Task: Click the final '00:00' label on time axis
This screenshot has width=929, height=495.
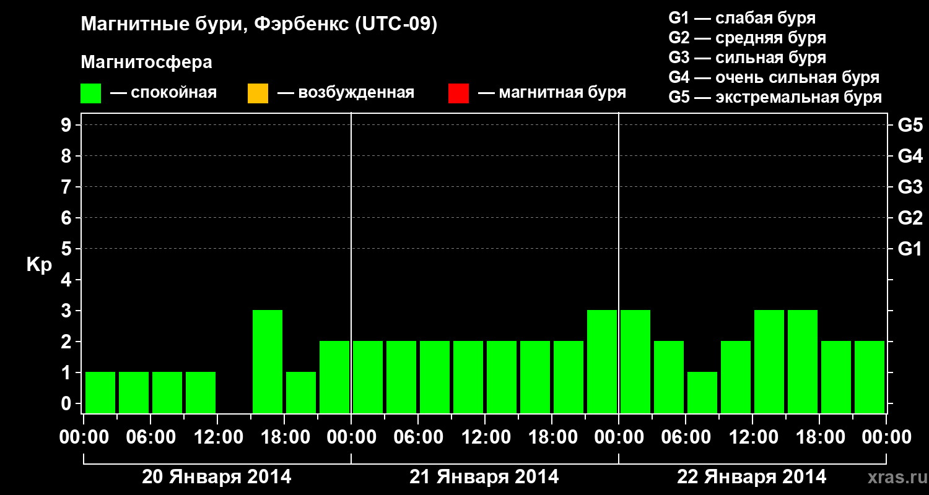Action: point(886,437)
